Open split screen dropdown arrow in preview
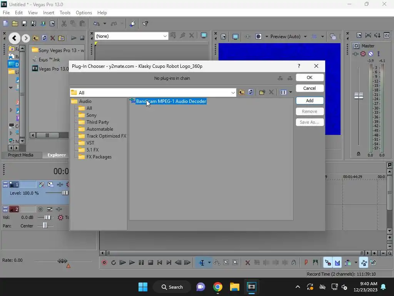The image size is (394, 296). [267, 37]
